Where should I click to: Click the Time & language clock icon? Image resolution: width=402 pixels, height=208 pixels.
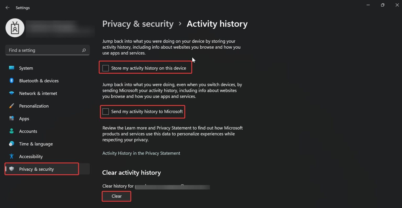[12, 144]
